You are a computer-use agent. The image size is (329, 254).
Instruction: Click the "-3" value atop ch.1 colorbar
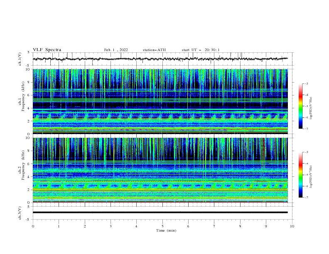pyautogui.click(x=306, y=83)
